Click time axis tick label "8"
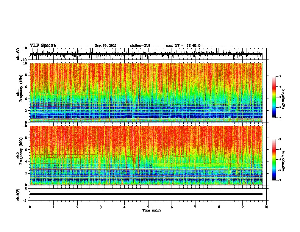Image resolution: width=300 pixels, height=232 pixels. coord(219,207)
